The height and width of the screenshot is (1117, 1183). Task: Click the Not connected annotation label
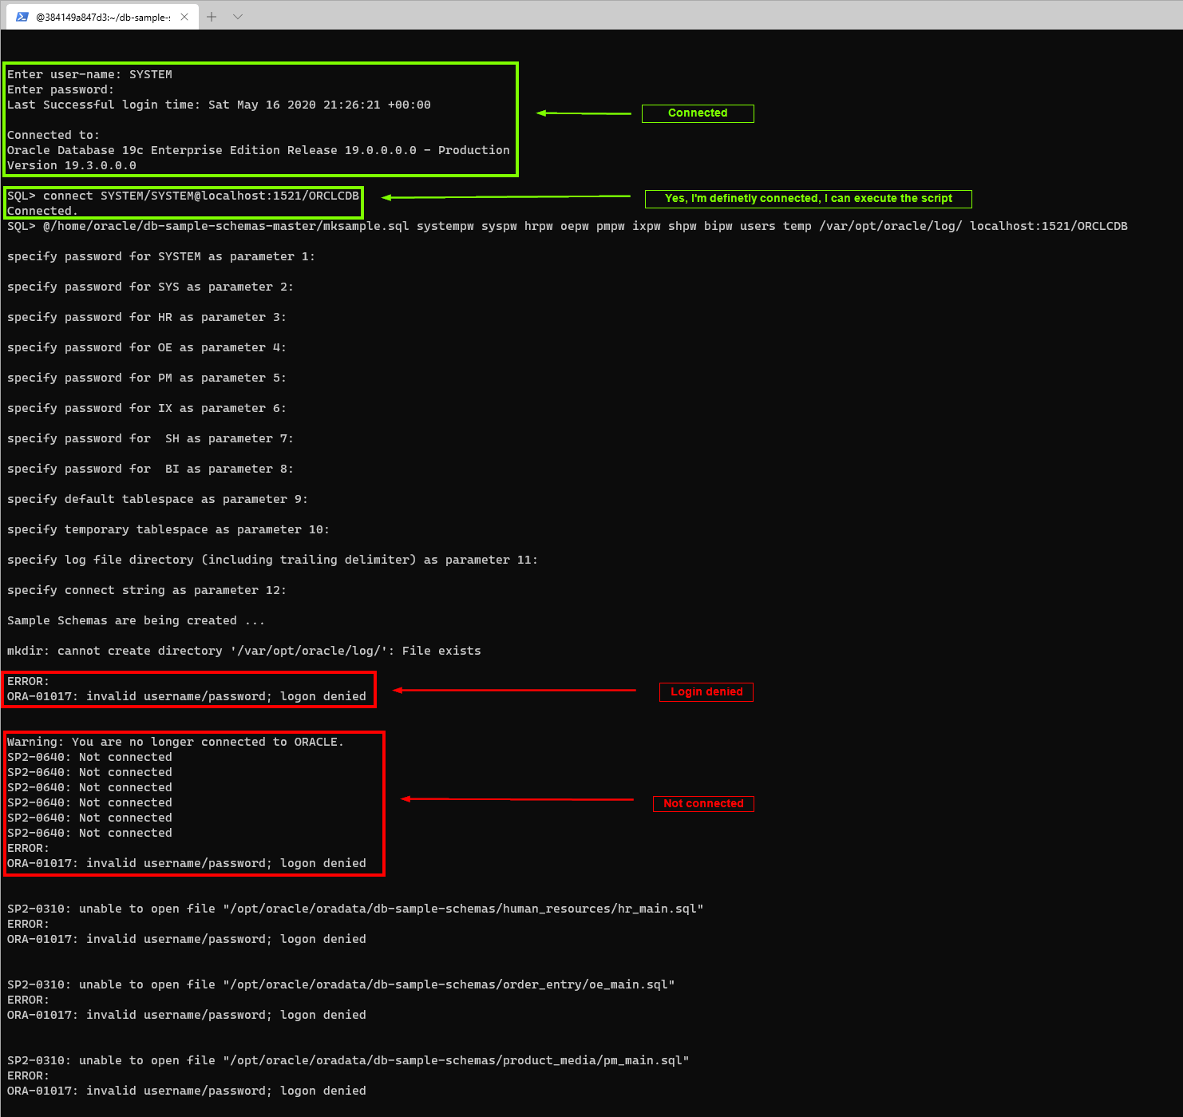tap(702, 803)
